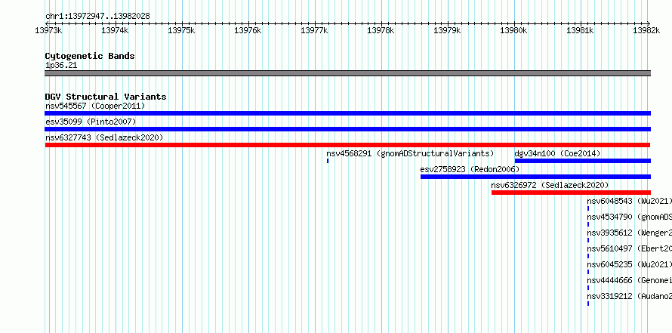Click the 13975k ruler tick label
Screen dimensions: 672x333
click(181, 30)
